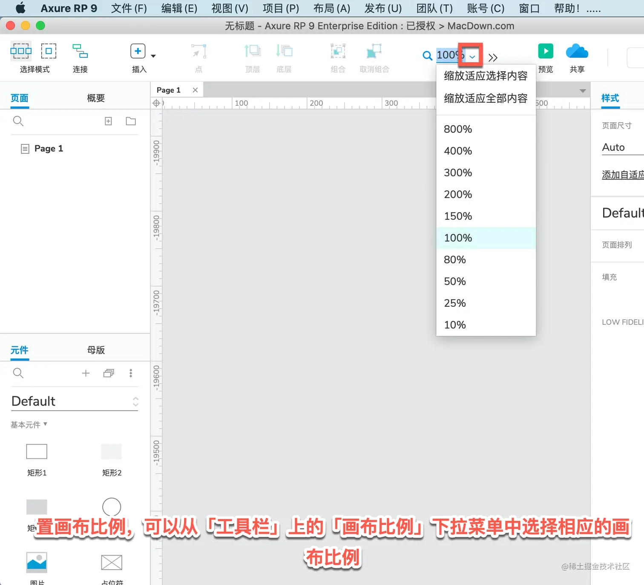Collapse the 基本元件 section
The width and height of the screenshot is (644, 585).
point(29,425)
